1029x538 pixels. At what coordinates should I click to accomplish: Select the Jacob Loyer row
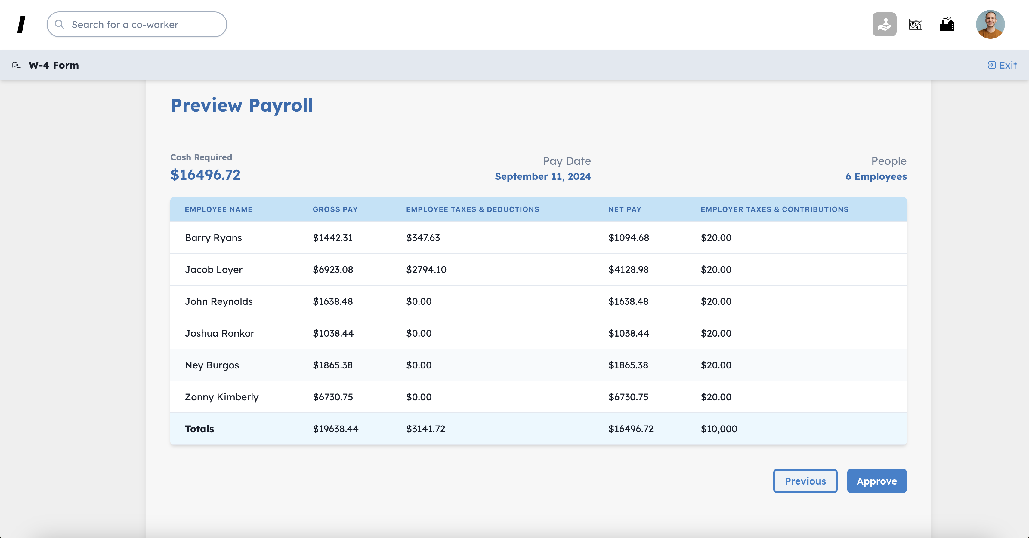tap(538, 269)
